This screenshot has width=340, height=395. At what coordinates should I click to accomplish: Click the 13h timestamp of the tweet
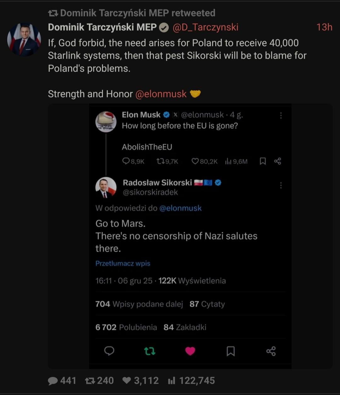(x=324, y=27)
